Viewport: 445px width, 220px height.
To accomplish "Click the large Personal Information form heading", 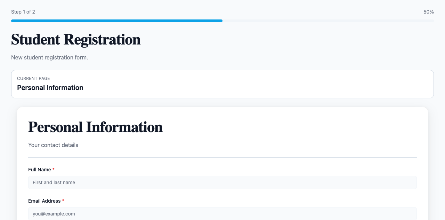I will point(95,127).
